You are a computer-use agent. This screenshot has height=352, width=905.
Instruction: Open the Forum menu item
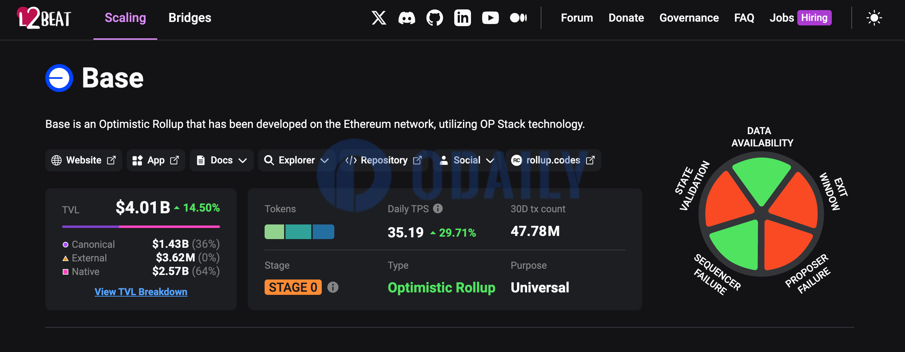[577, 18]
